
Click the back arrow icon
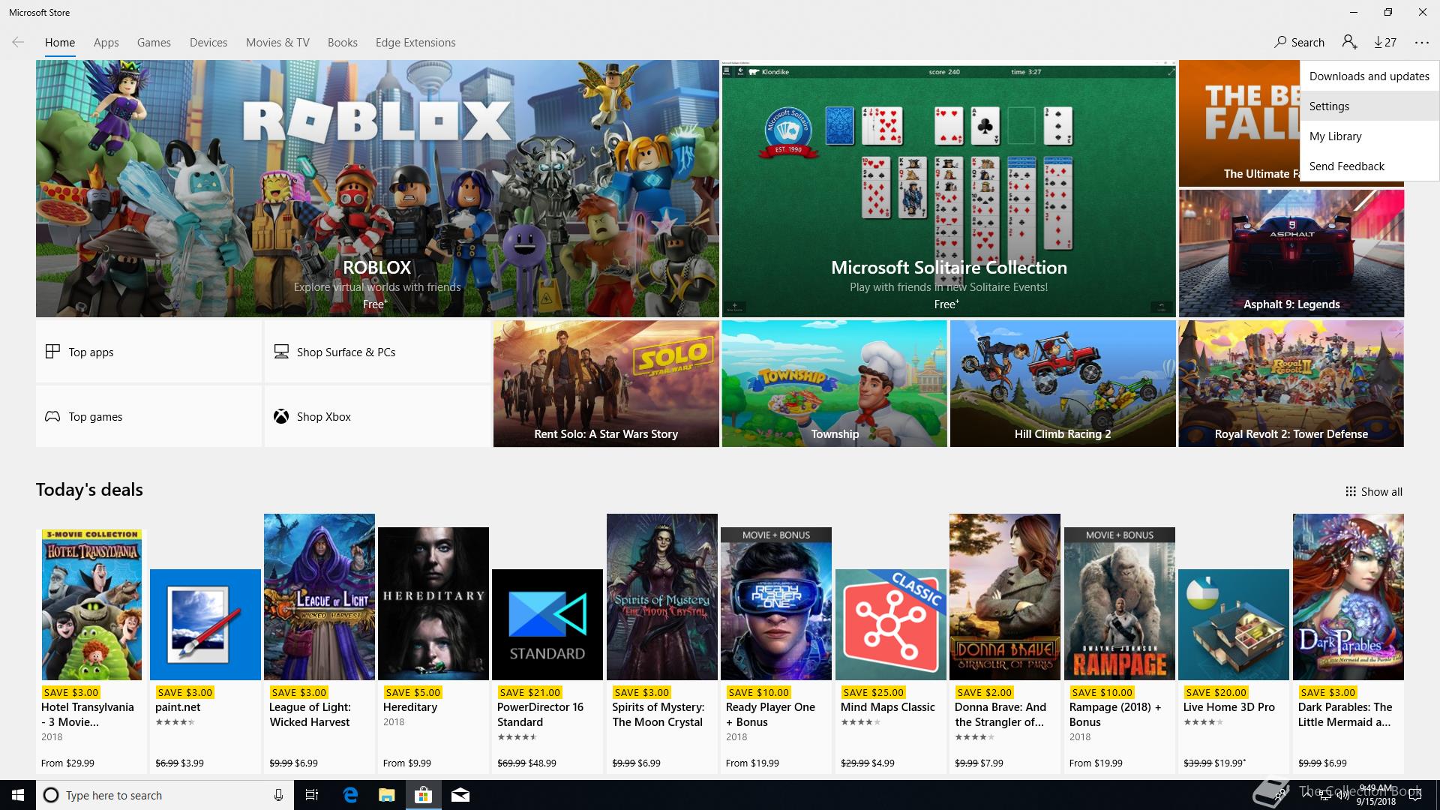[18, 43]
